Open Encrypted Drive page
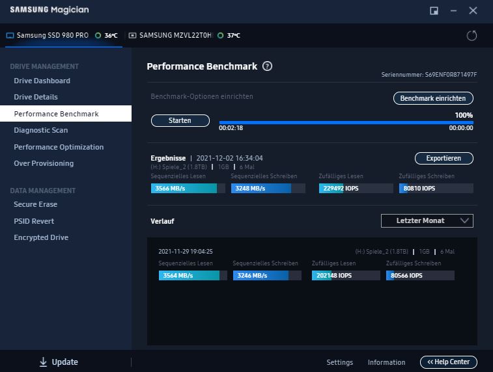This screenshot has width=493, height=372. [41, 237]
